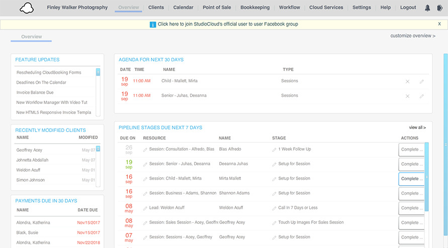Edit resource Session: Sessions - Acey, Geoffrey pencil

pos(145,237)
